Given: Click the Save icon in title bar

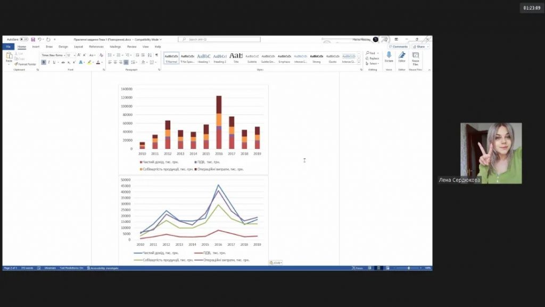Looking at the screenshot, I should 33,39.
